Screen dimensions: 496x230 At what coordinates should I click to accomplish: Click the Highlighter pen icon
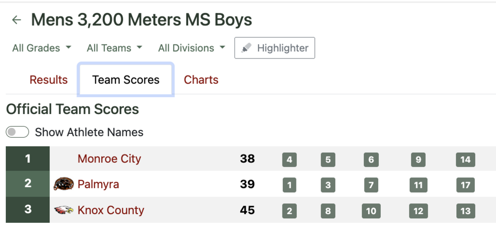tap(247, 48)
